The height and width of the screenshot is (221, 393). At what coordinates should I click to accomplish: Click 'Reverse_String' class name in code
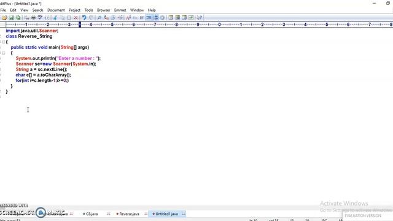coord(35,36)
